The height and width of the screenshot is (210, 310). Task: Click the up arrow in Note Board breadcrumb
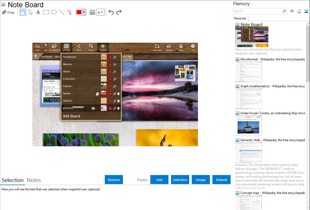coord(36,56)
